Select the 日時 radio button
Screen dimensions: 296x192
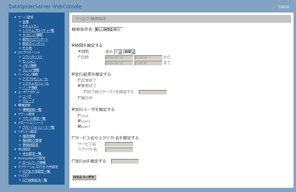[x=79, y=57]
